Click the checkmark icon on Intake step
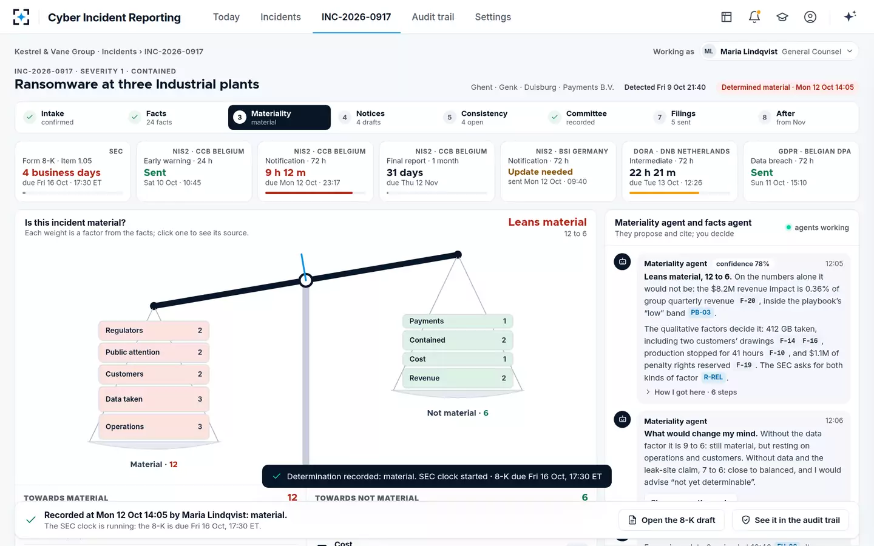Image resolution: width=874 pixels, height=546 pixels. [x=29, y=118]
